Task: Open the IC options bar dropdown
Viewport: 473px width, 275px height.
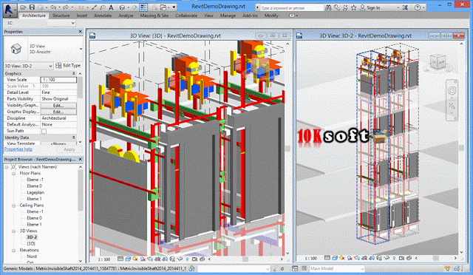Action: 73,23
